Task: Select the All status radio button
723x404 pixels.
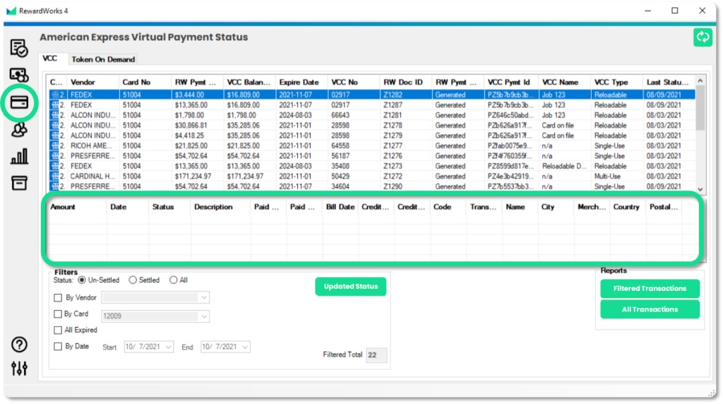Action: pyautogui.click(x=174, y=280)
